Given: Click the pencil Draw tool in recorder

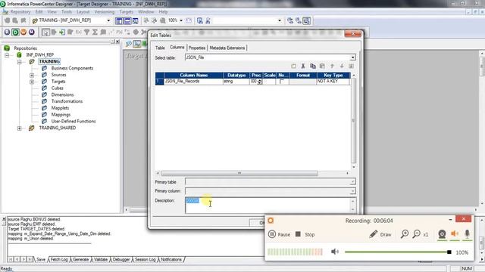Looking at the screenshot, I should [380, 234].
